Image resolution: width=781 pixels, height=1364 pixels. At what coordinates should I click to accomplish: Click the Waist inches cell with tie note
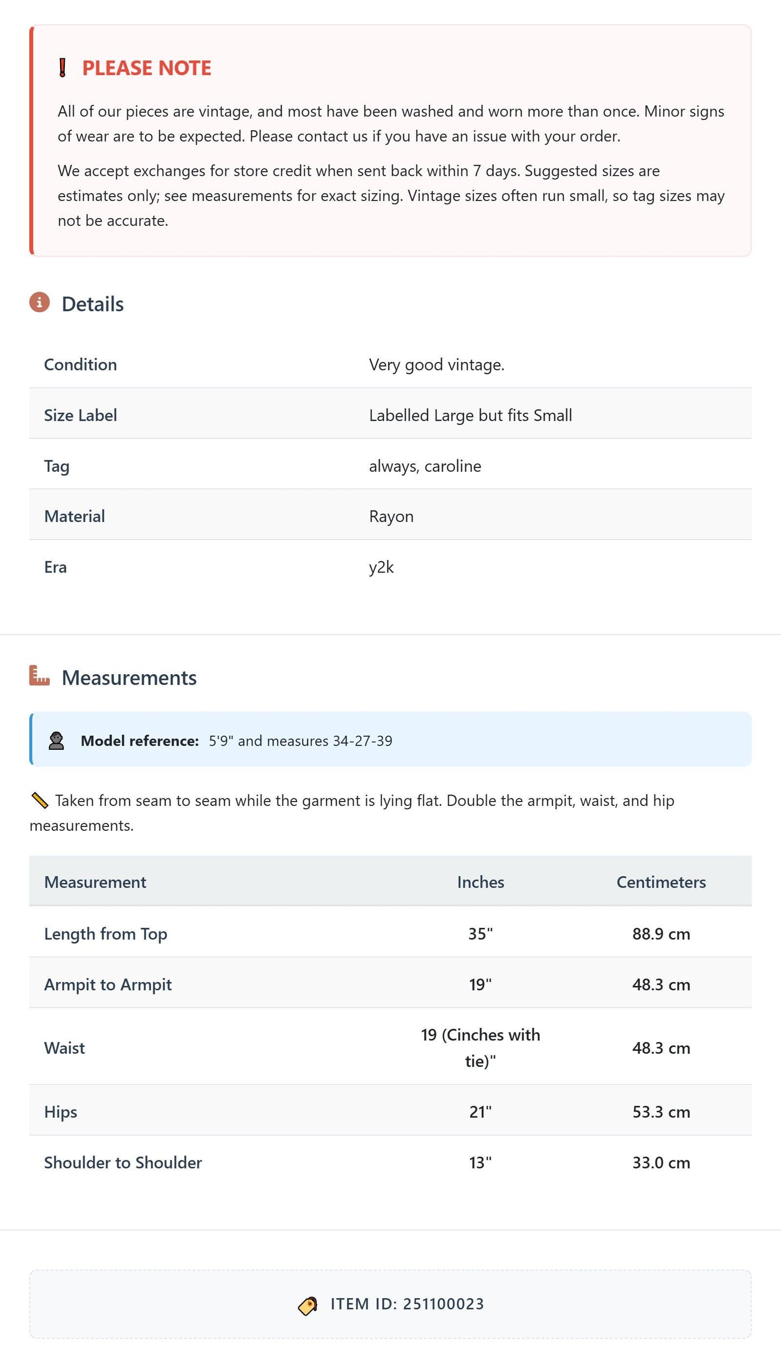[x=480, y=1048]
